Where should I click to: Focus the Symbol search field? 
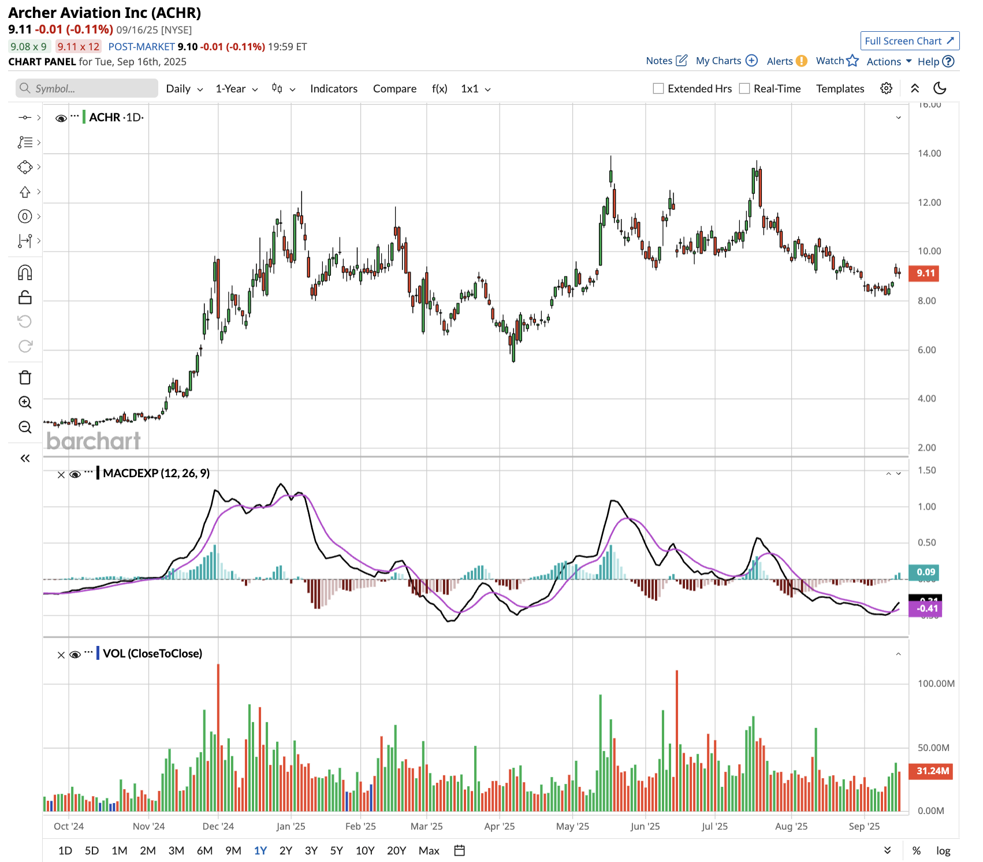pos(87,88)
